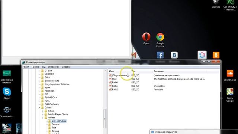Select the (По умолчанию) default value
The width and height of the screenshot is (238, 134).
(x=119, y=75)
